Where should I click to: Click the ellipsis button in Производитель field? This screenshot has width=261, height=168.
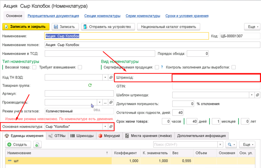105,102
